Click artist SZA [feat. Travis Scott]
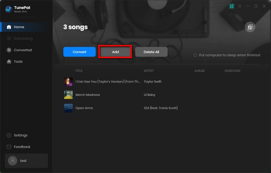The image size is (271, 173). [x=161, y=108]
